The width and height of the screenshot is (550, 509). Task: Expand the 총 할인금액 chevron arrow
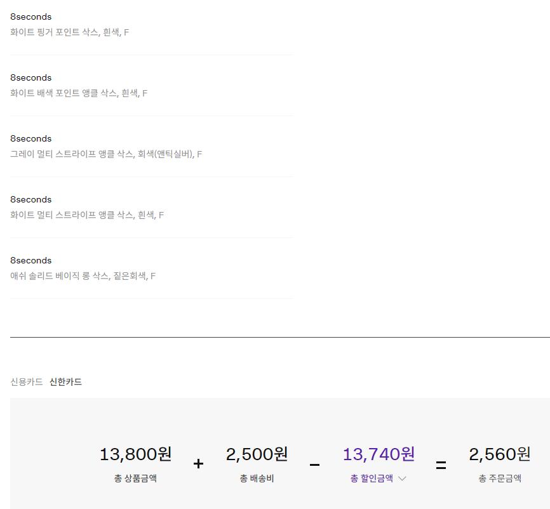pos(402,479)
